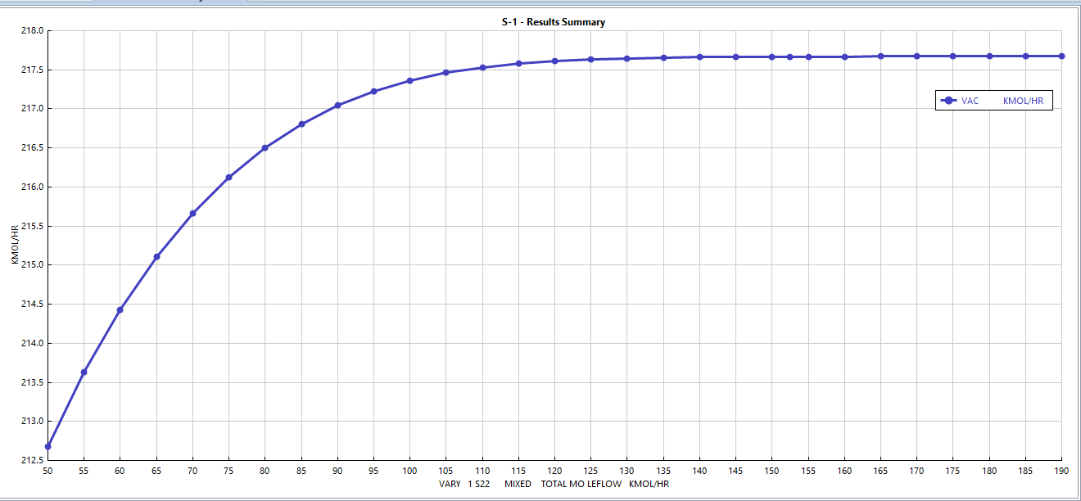Click the VAC KMOL/HR legend entry
The width and height of the screenshot is (1081, 501).
point(993,100)
